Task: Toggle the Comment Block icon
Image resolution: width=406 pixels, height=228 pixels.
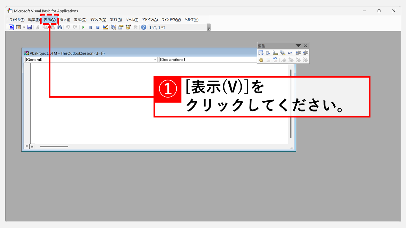Action: 268,60
